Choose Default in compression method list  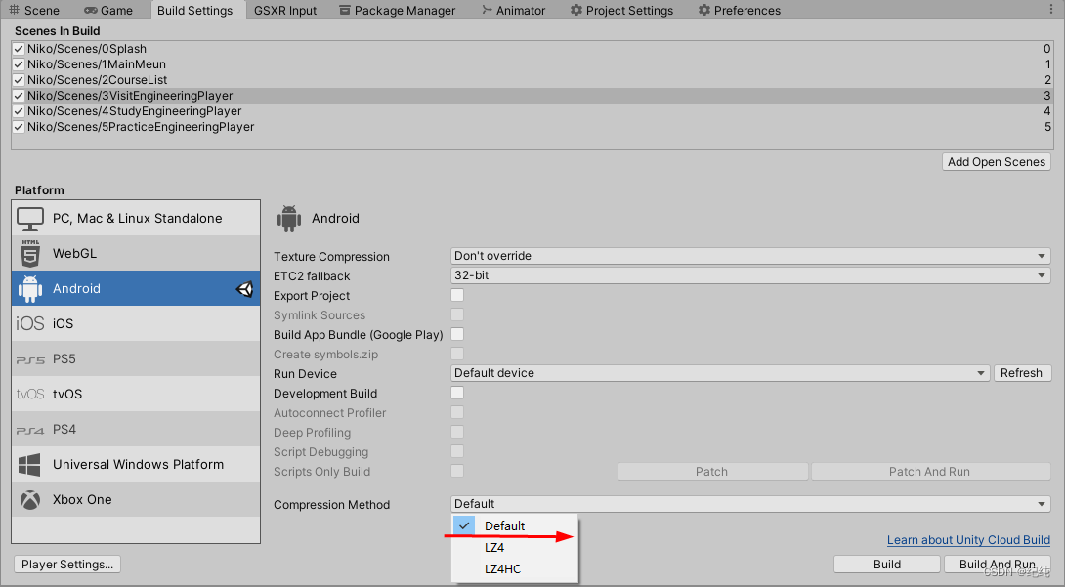coord(515,525)
